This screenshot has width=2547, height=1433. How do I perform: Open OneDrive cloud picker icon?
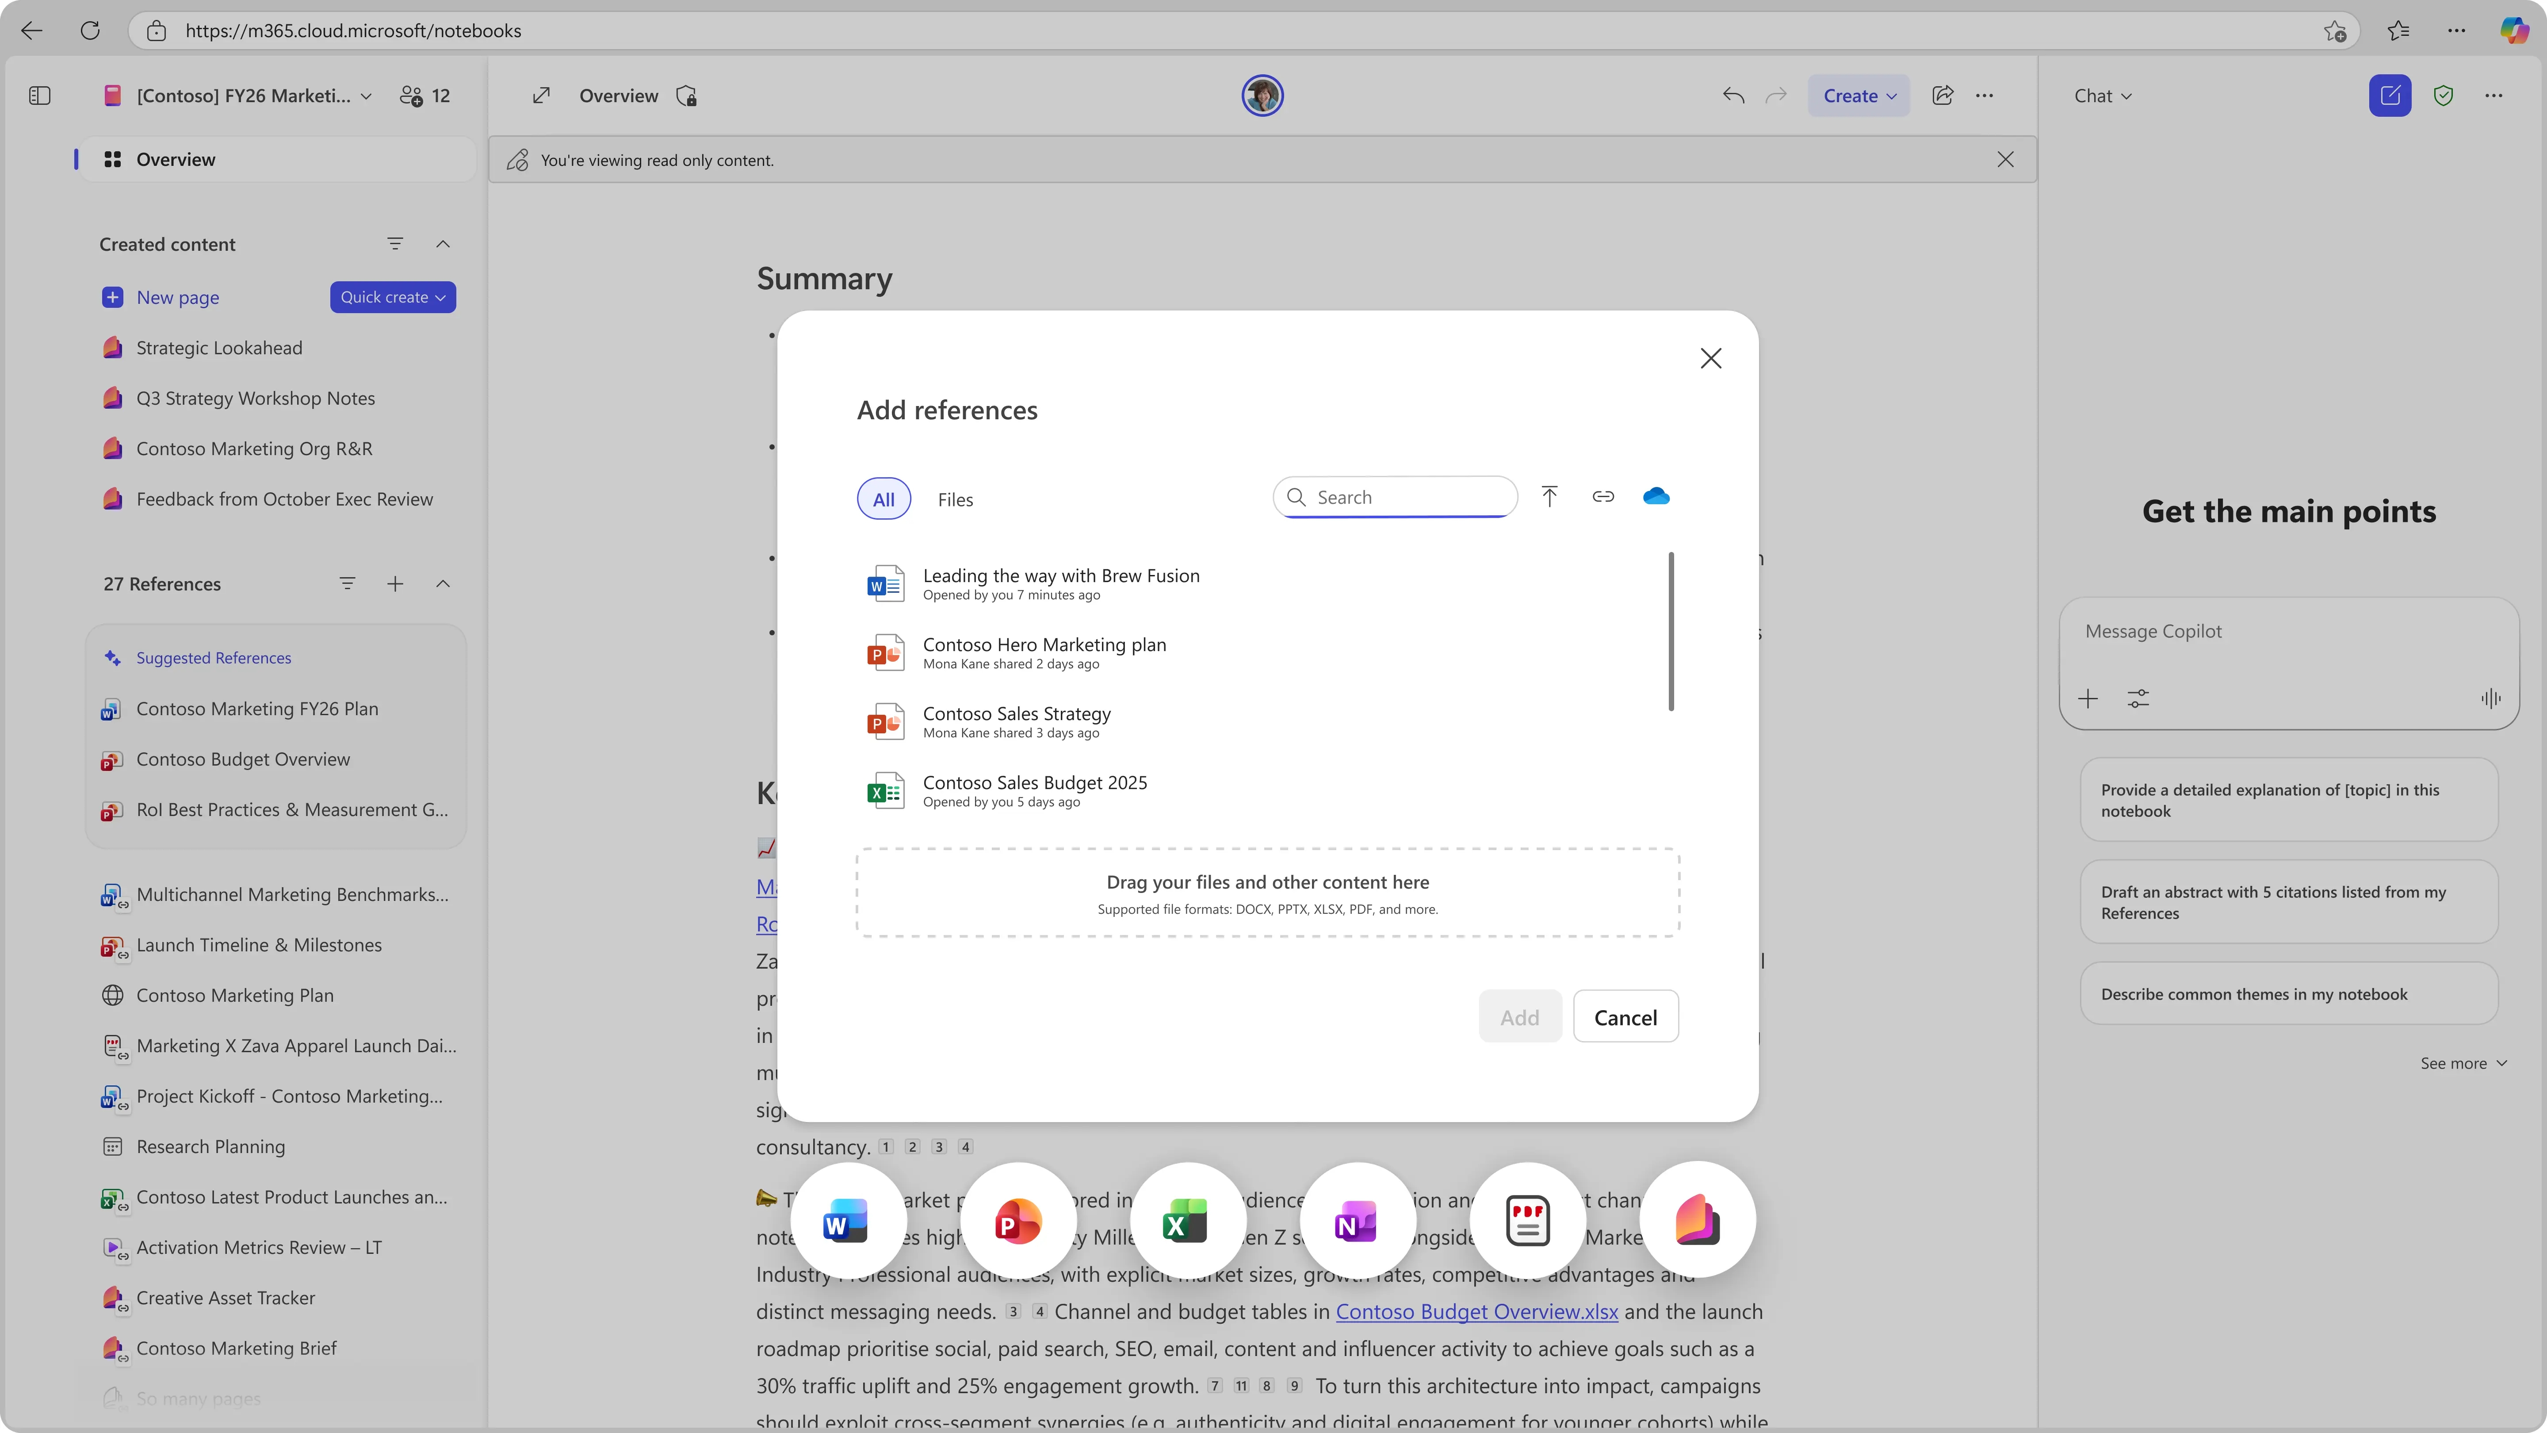point(1656,496)
